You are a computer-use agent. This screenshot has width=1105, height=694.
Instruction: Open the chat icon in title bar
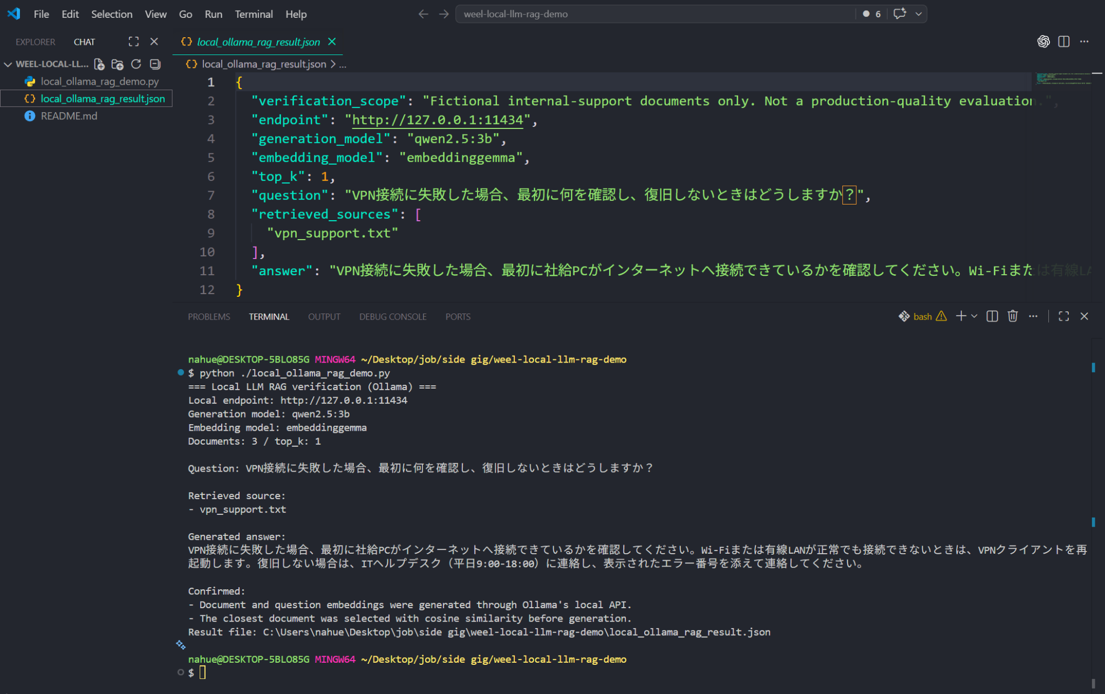point(899,14)
